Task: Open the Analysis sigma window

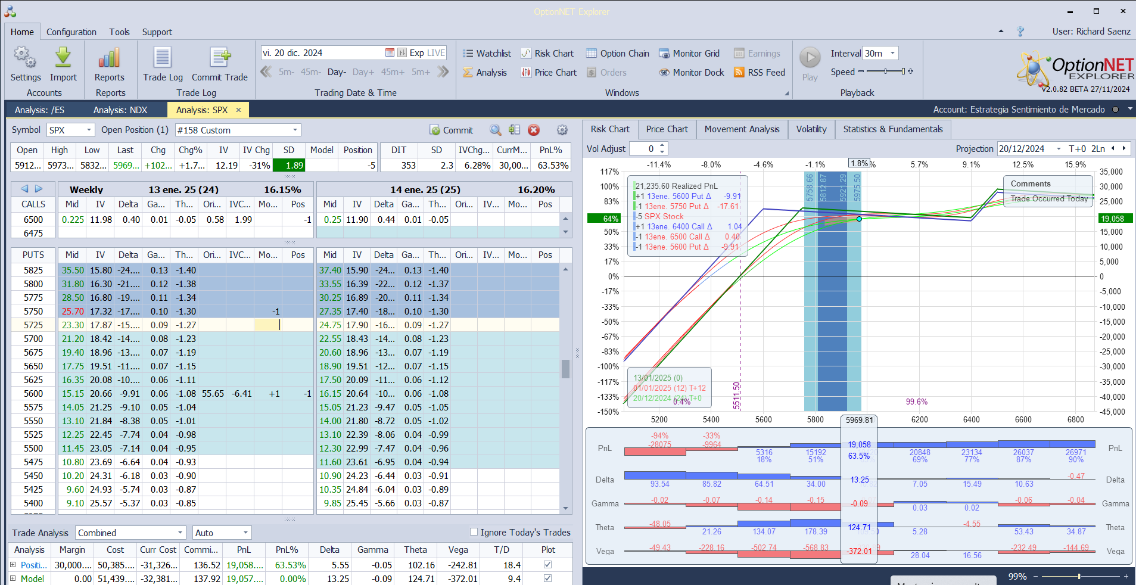Action: click(x=484, y=73)
